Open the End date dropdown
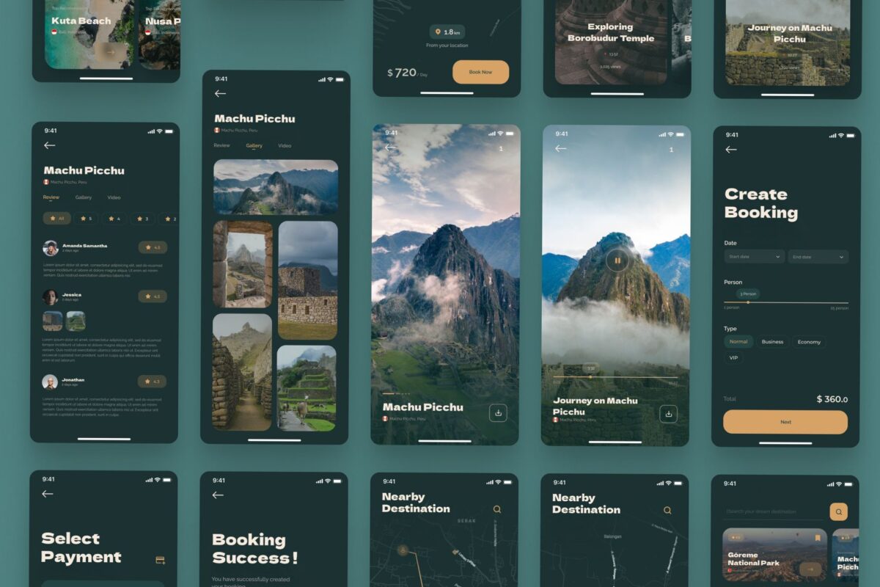This screenshot has height=587, width=880. [817, 256]
